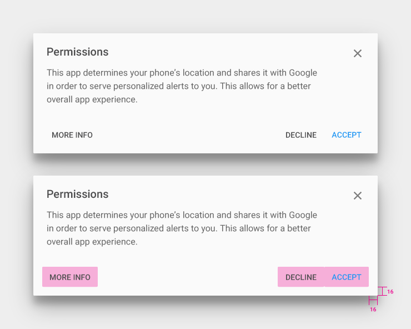Click "overall app experience" text in lower dialog
411x329 pixels.
point(92,242)
